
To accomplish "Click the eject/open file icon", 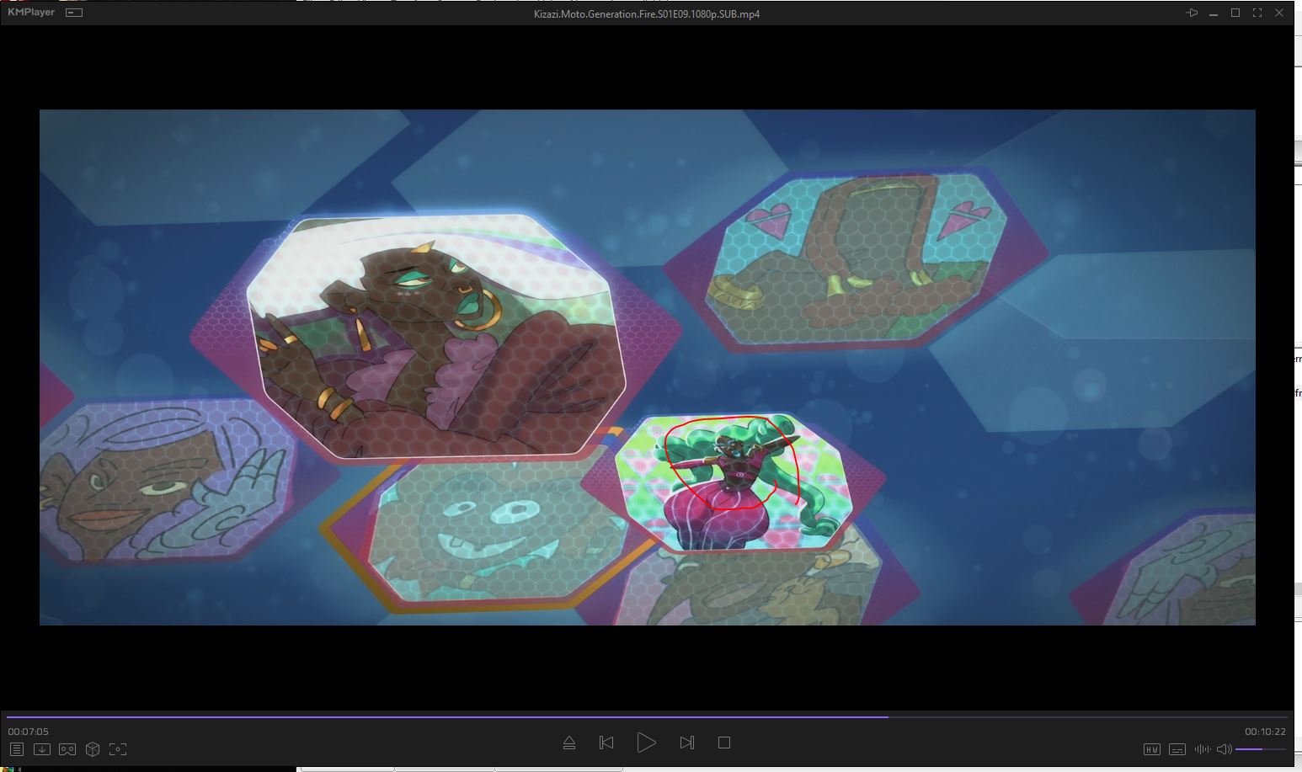I will (x=568, y=743).
